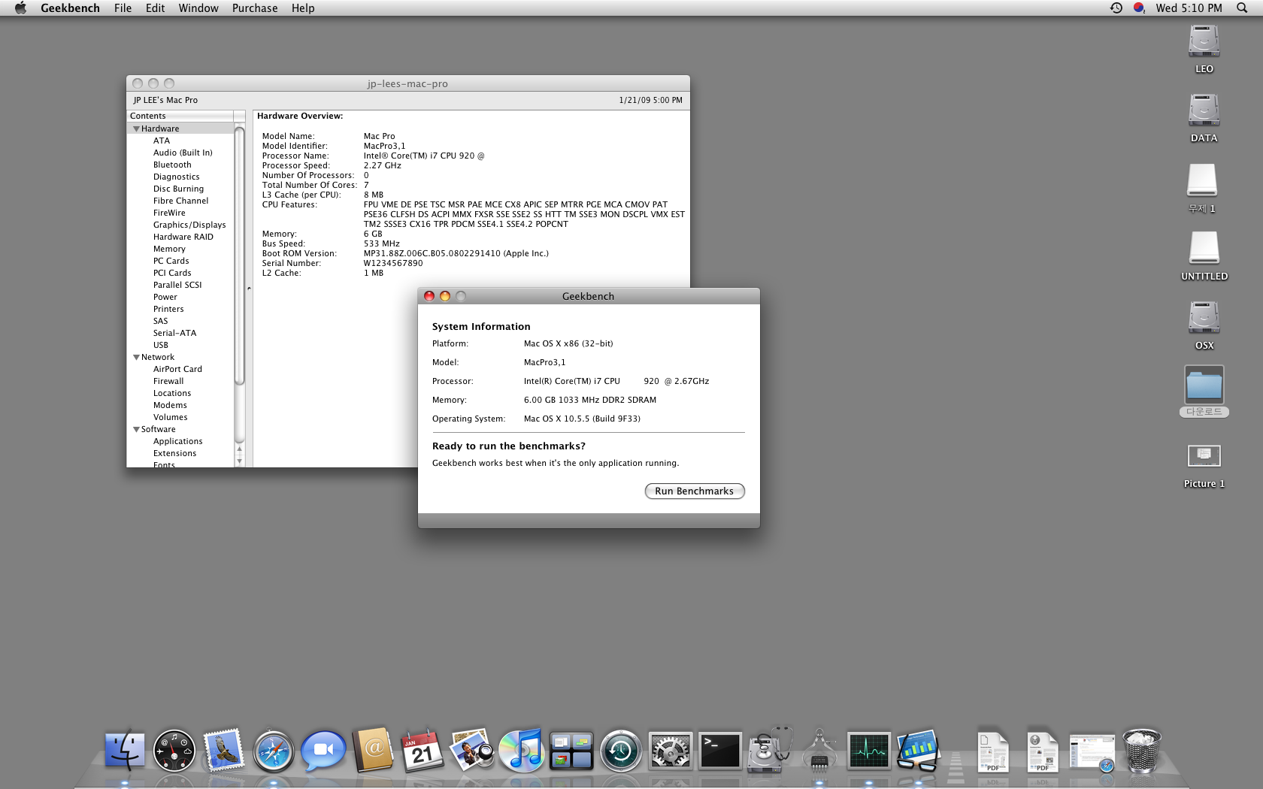Launch Dashboard from the dock
This screenshot has width=1263, height=789.
pos(174,751)
